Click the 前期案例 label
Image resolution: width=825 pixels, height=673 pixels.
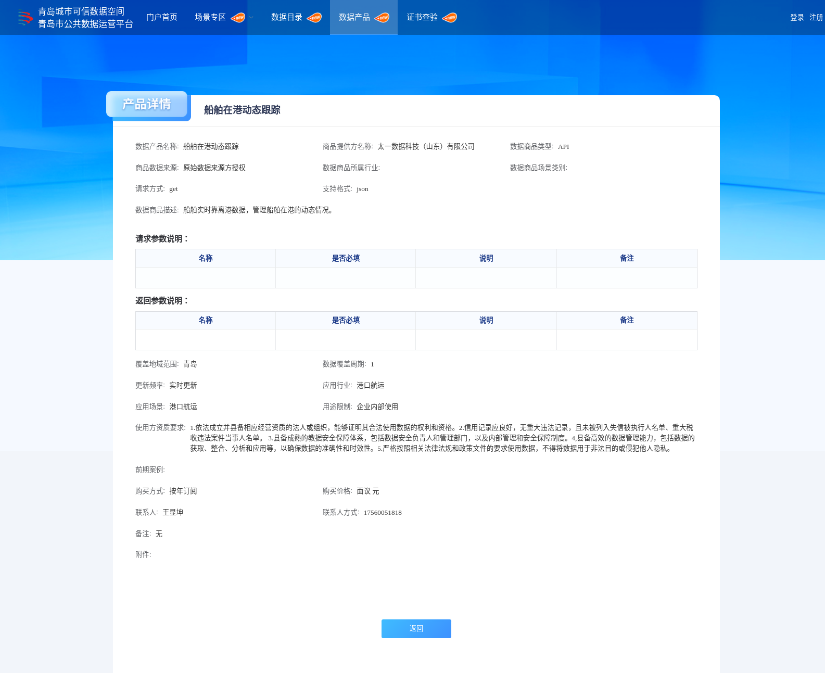(150, 470)
